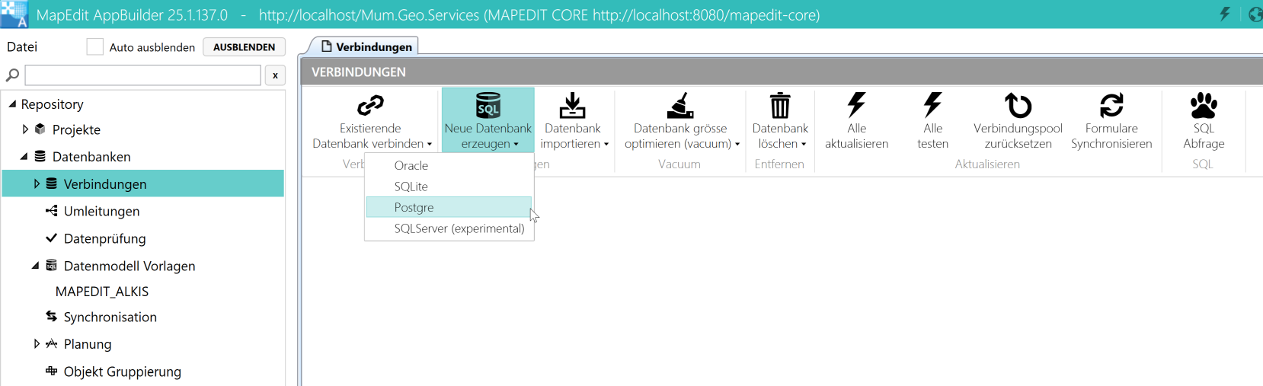Click the Alle aktualisieren lightning icon
Screen dimensions: 1263x386
point(856,106)
